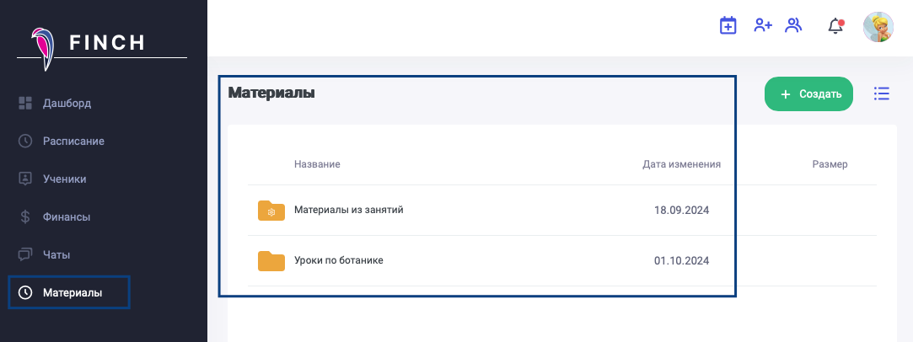Open Чаты from the sidebar
This screenshot has height=342, width=913.
coord(56,254)
